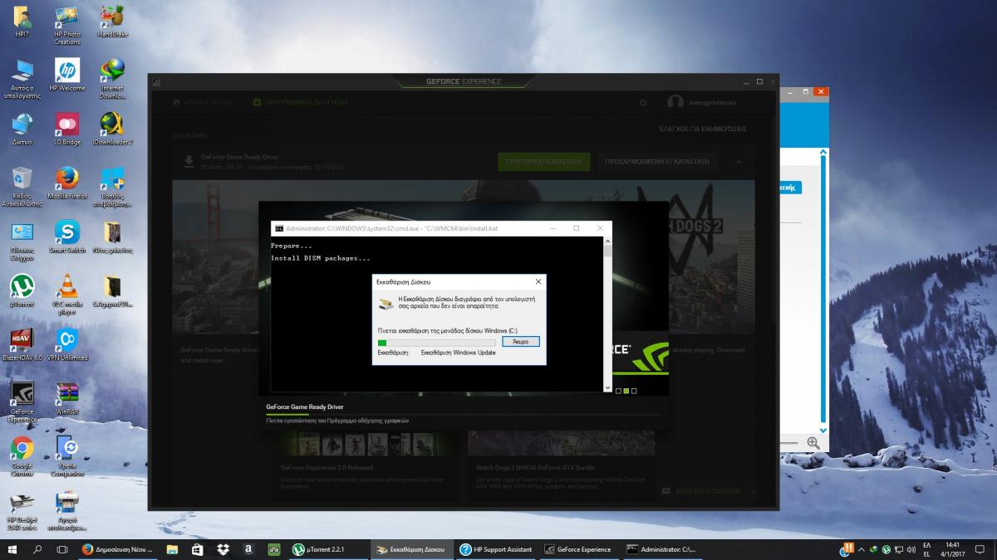Click the cmd window vertical scrollbar
This screenshot has height=560, width=997.
pyautogui.click(x=607, y=314)
